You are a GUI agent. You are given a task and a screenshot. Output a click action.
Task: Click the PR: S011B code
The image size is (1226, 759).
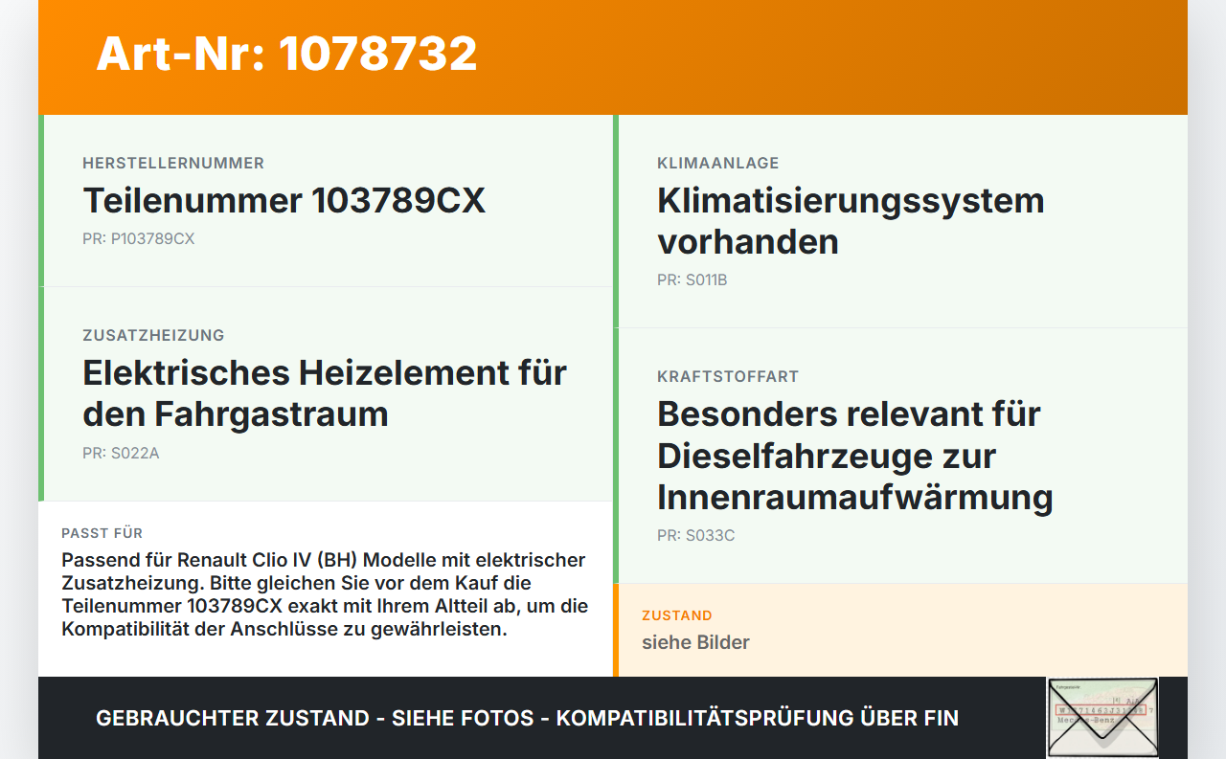[692, 279]
